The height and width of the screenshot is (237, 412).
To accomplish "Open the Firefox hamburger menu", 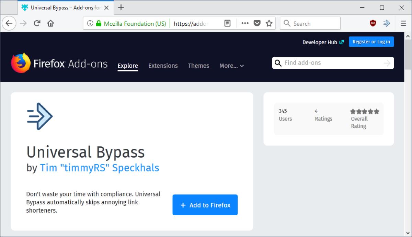I will tap(403, 23).
